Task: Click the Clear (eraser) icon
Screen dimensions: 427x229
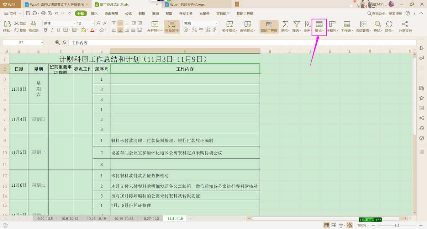Action: (x=102, y=30)
